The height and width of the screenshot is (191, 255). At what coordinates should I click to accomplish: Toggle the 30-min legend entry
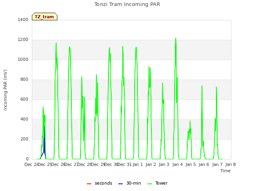click(129, 183)
